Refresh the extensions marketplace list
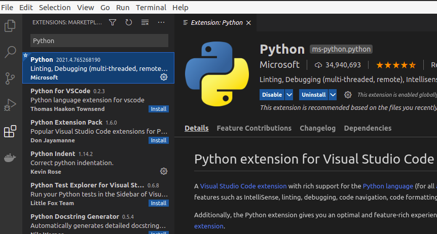 128,23
